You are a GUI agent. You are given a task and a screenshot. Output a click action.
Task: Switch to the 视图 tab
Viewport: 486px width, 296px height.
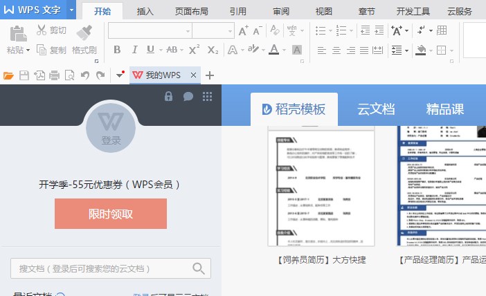pyautogui.click(x=323, y=12)
